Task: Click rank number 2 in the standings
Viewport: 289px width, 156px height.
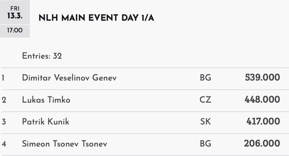Action: (4, 100)
